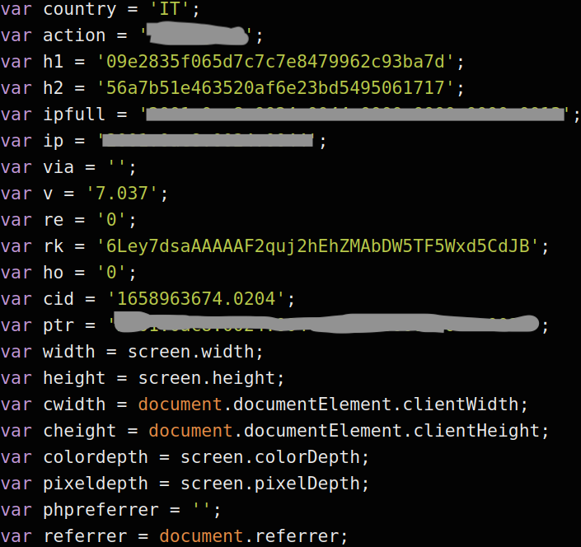
Task: Click the rk key string '6Ley7dsa…'
Action: [318, 246]
